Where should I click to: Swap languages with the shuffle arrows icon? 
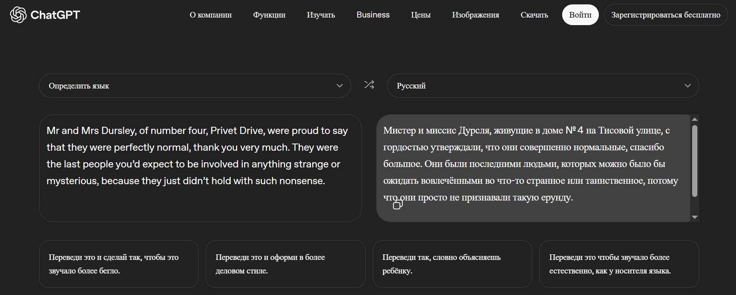pyautogui.click(x=369, y=85)
